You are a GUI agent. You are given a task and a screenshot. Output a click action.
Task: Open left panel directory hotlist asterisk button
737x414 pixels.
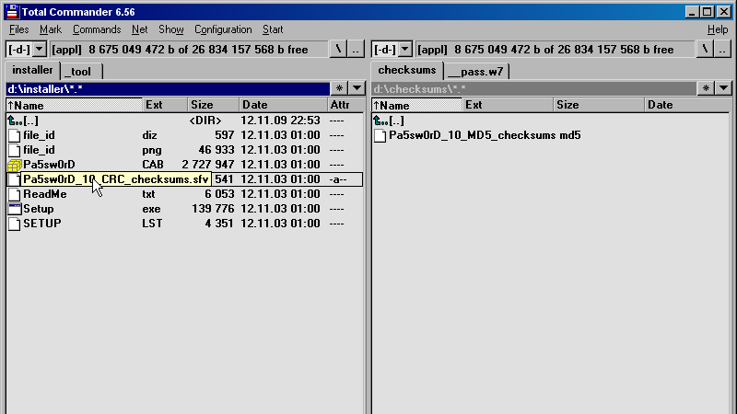(x=339, y=88)
